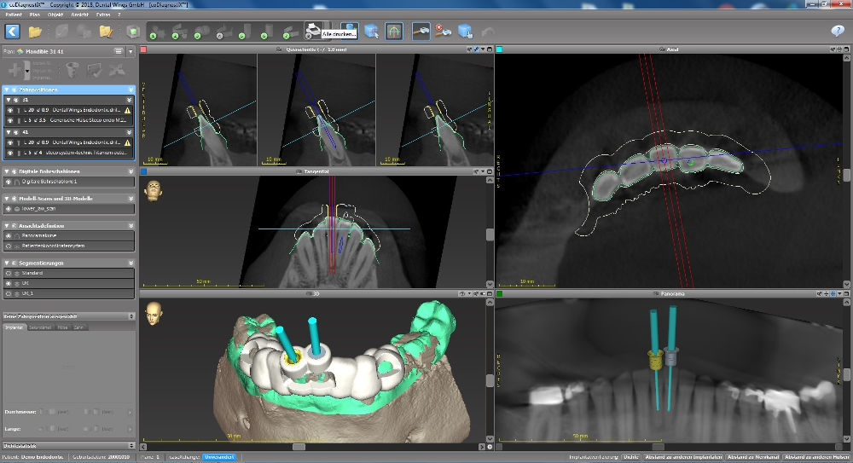This screenshot has height=463, width=853.
Task: Click the help question mark icon
Action: 837,32
